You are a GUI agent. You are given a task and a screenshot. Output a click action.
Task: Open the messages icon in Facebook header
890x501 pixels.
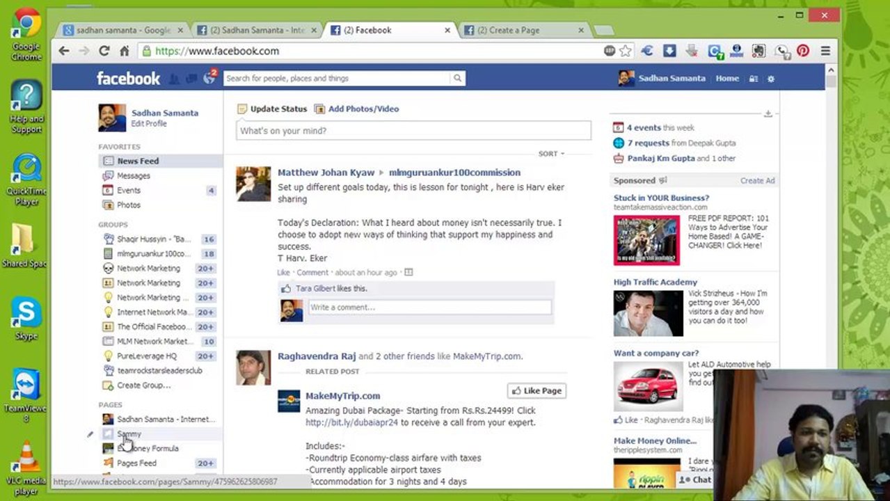(191, 79)
